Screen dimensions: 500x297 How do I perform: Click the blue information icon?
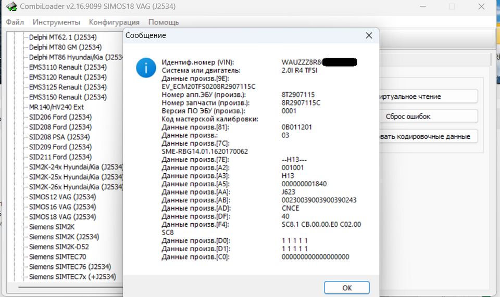click(146, 68)
